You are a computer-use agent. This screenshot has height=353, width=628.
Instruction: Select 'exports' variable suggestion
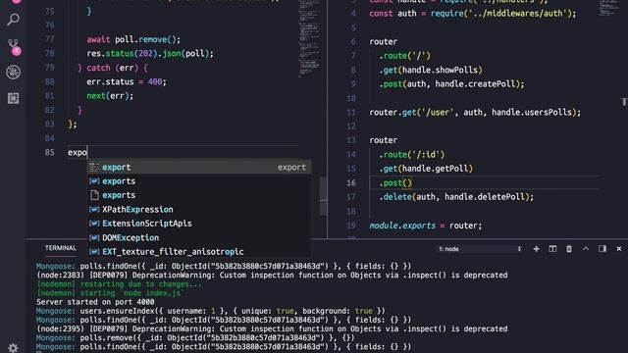(x=199, y=181)
